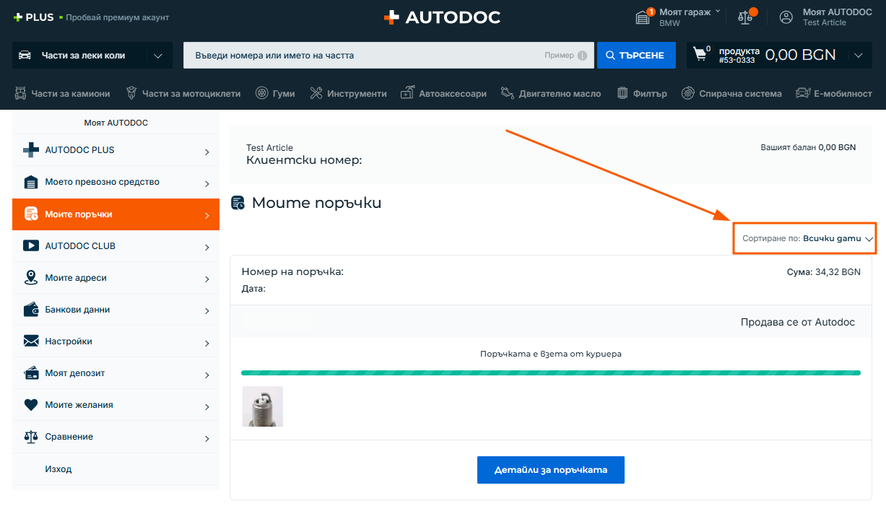Screen dimensions: 886x527
Task: Click the part number search field
Action: coord(361,56)
